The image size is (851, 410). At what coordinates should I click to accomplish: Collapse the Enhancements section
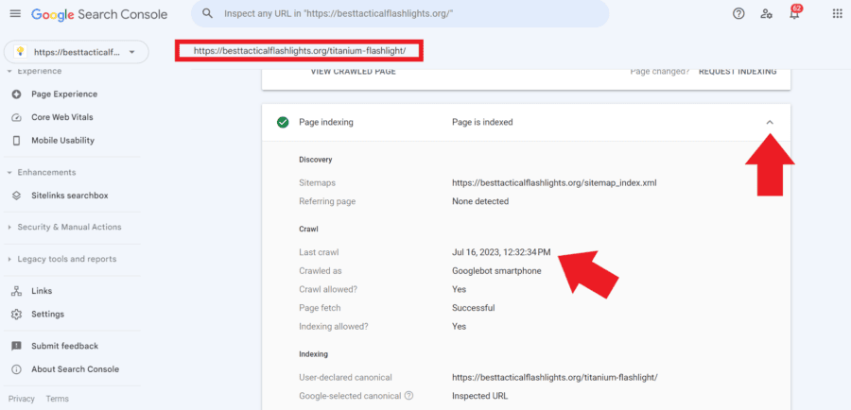pyautogui.click(x=42, y=173)
